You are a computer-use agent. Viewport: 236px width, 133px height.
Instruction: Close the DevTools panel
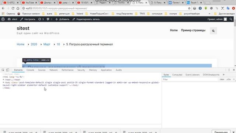[x=234, y=70]
